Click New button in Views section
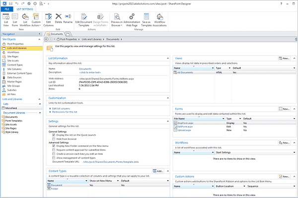This screenshot has width=298, height=198. coord(284,58)
